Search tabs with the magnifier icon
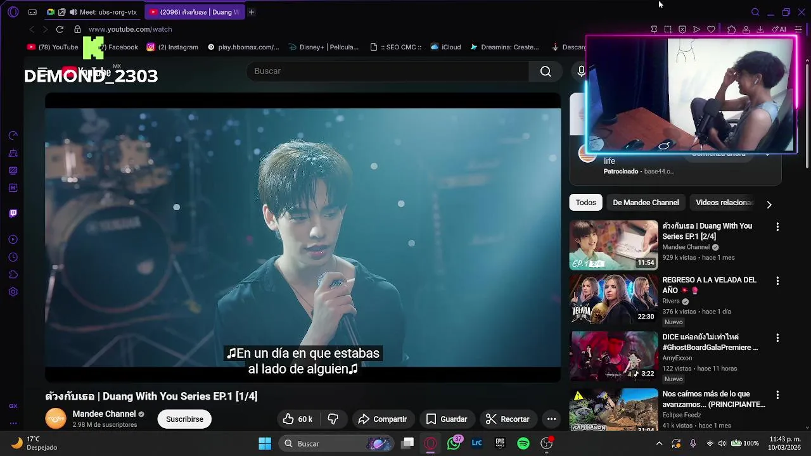Viewport: 811px width, 456px height. point(755,12)
